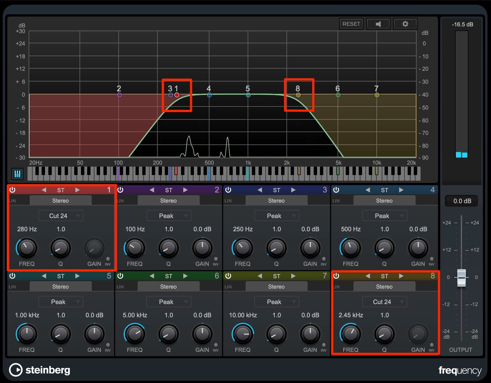Image resolution: width=491 pixels, height=383 pixels.
Task: Toggle band 7 power button
Action: click(228, 276)
